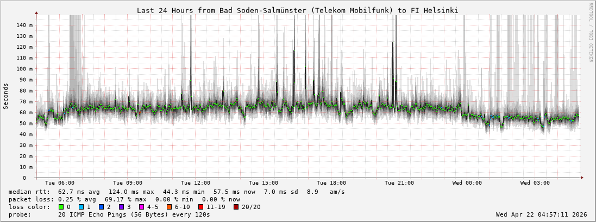The height and width of the screenshot is (222, 596).
Task: Click the Wed Apr 22 timestamp text
Action: 541,214
